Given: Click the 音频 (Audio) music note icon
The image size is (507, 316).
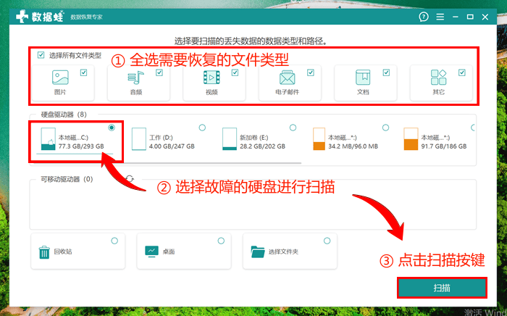Looking at the screenshot, I should click(136, 78).
